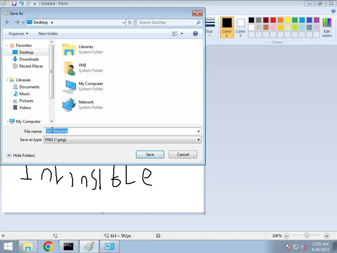Select Color 2 in Paint ribbon

tap(241, 27)
